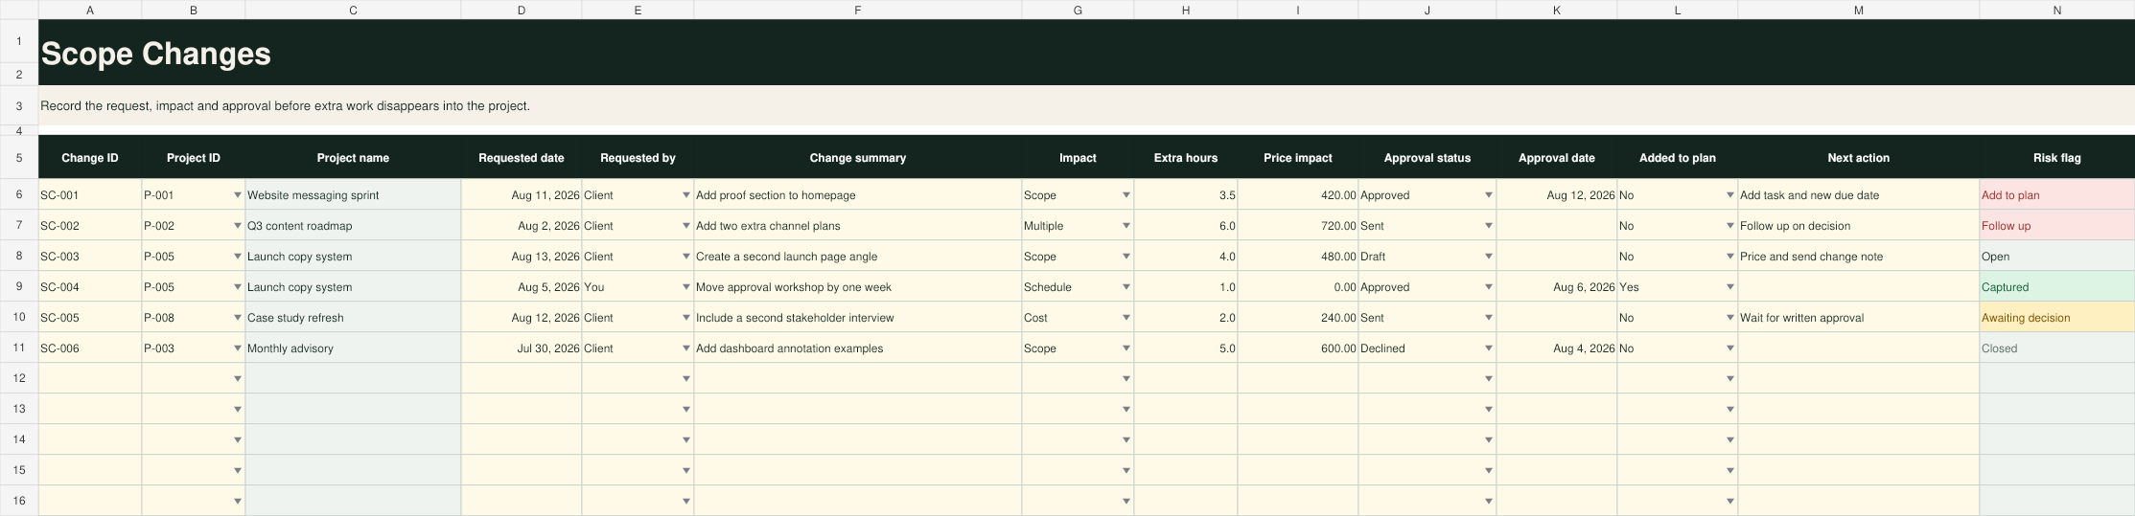Select the Monthly advisory cell
Screen dimensions: 2135x516
coord(353,348)
